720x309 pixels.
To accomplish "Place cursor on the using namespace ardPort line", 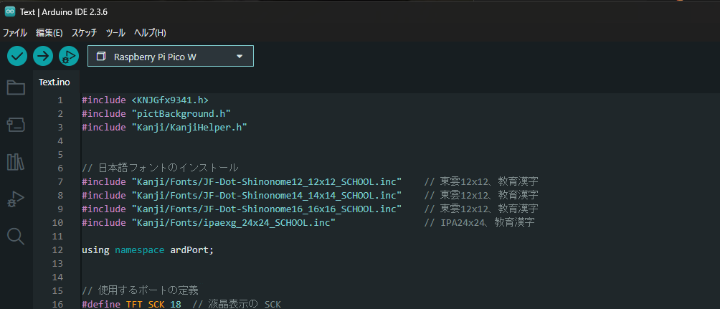I will (x=148, y=250).
